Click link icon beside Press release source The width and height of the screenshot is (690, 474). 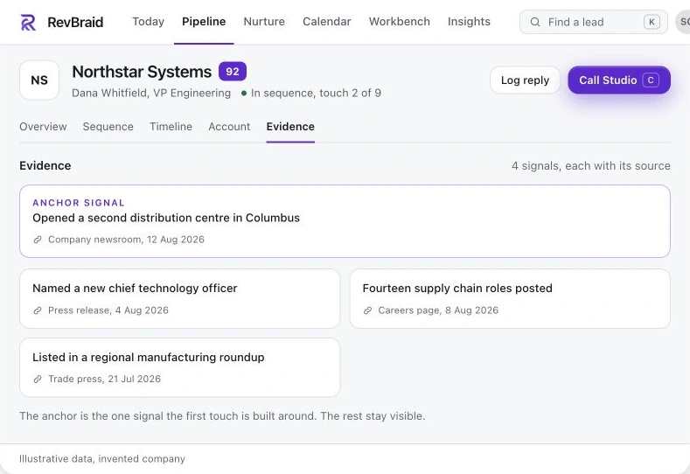(38, 310)
